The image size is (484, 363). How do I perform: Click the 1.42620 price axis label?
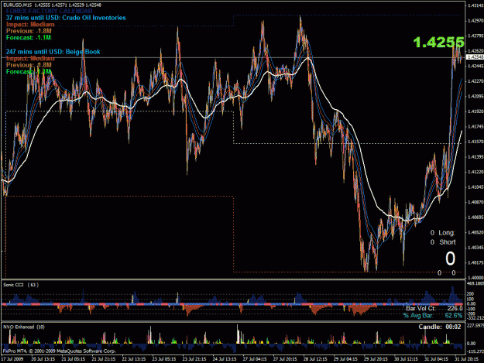(475, 51)
